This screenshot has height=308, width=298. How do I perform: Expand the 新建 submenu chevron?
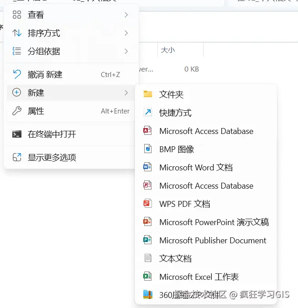point(126,92)
